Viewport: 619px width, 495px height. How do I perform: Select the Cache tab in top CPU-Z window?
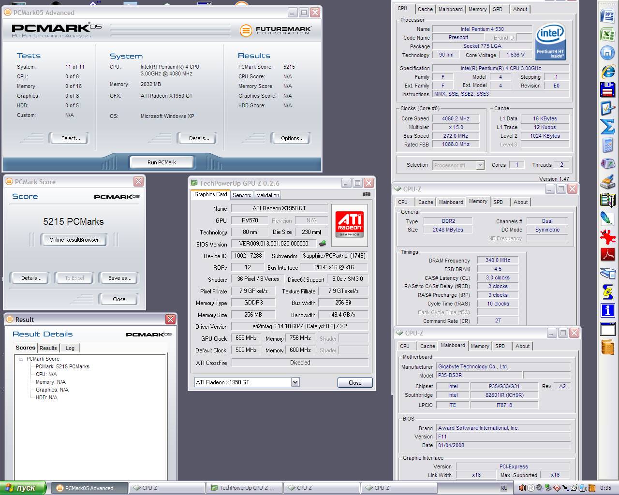point(425,9)
